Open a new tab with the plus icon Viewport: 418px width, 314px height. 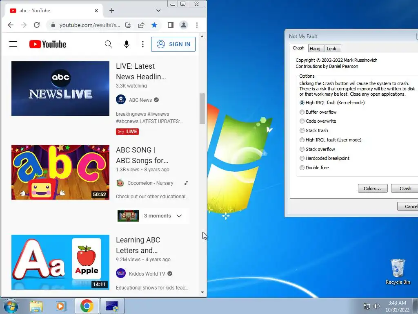(x=112, y=11)
